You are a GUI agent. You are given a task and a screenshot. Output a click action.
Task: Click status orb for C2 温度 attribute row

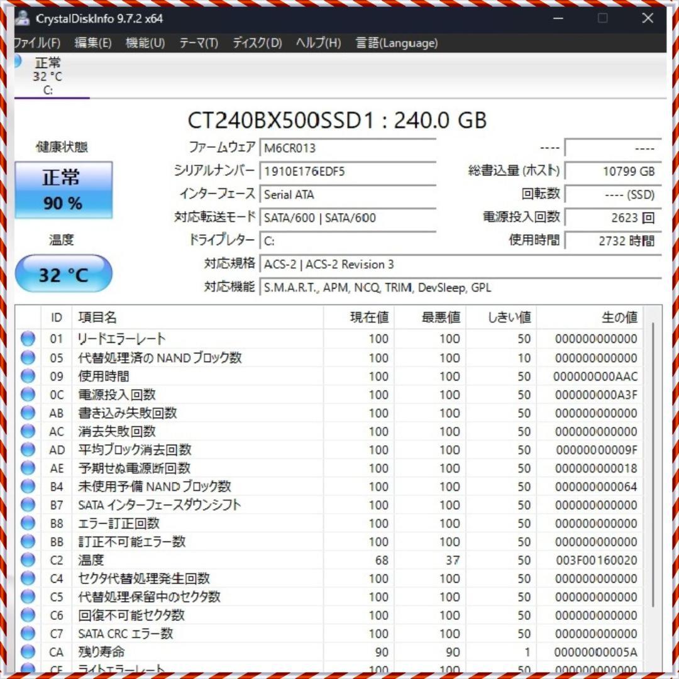pos(28,560)
